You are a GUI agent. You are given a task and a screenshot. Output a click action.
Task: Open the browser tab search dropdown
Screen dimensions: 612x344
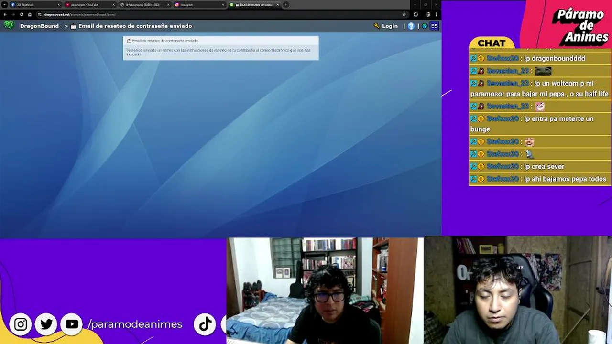coord(4,5)
